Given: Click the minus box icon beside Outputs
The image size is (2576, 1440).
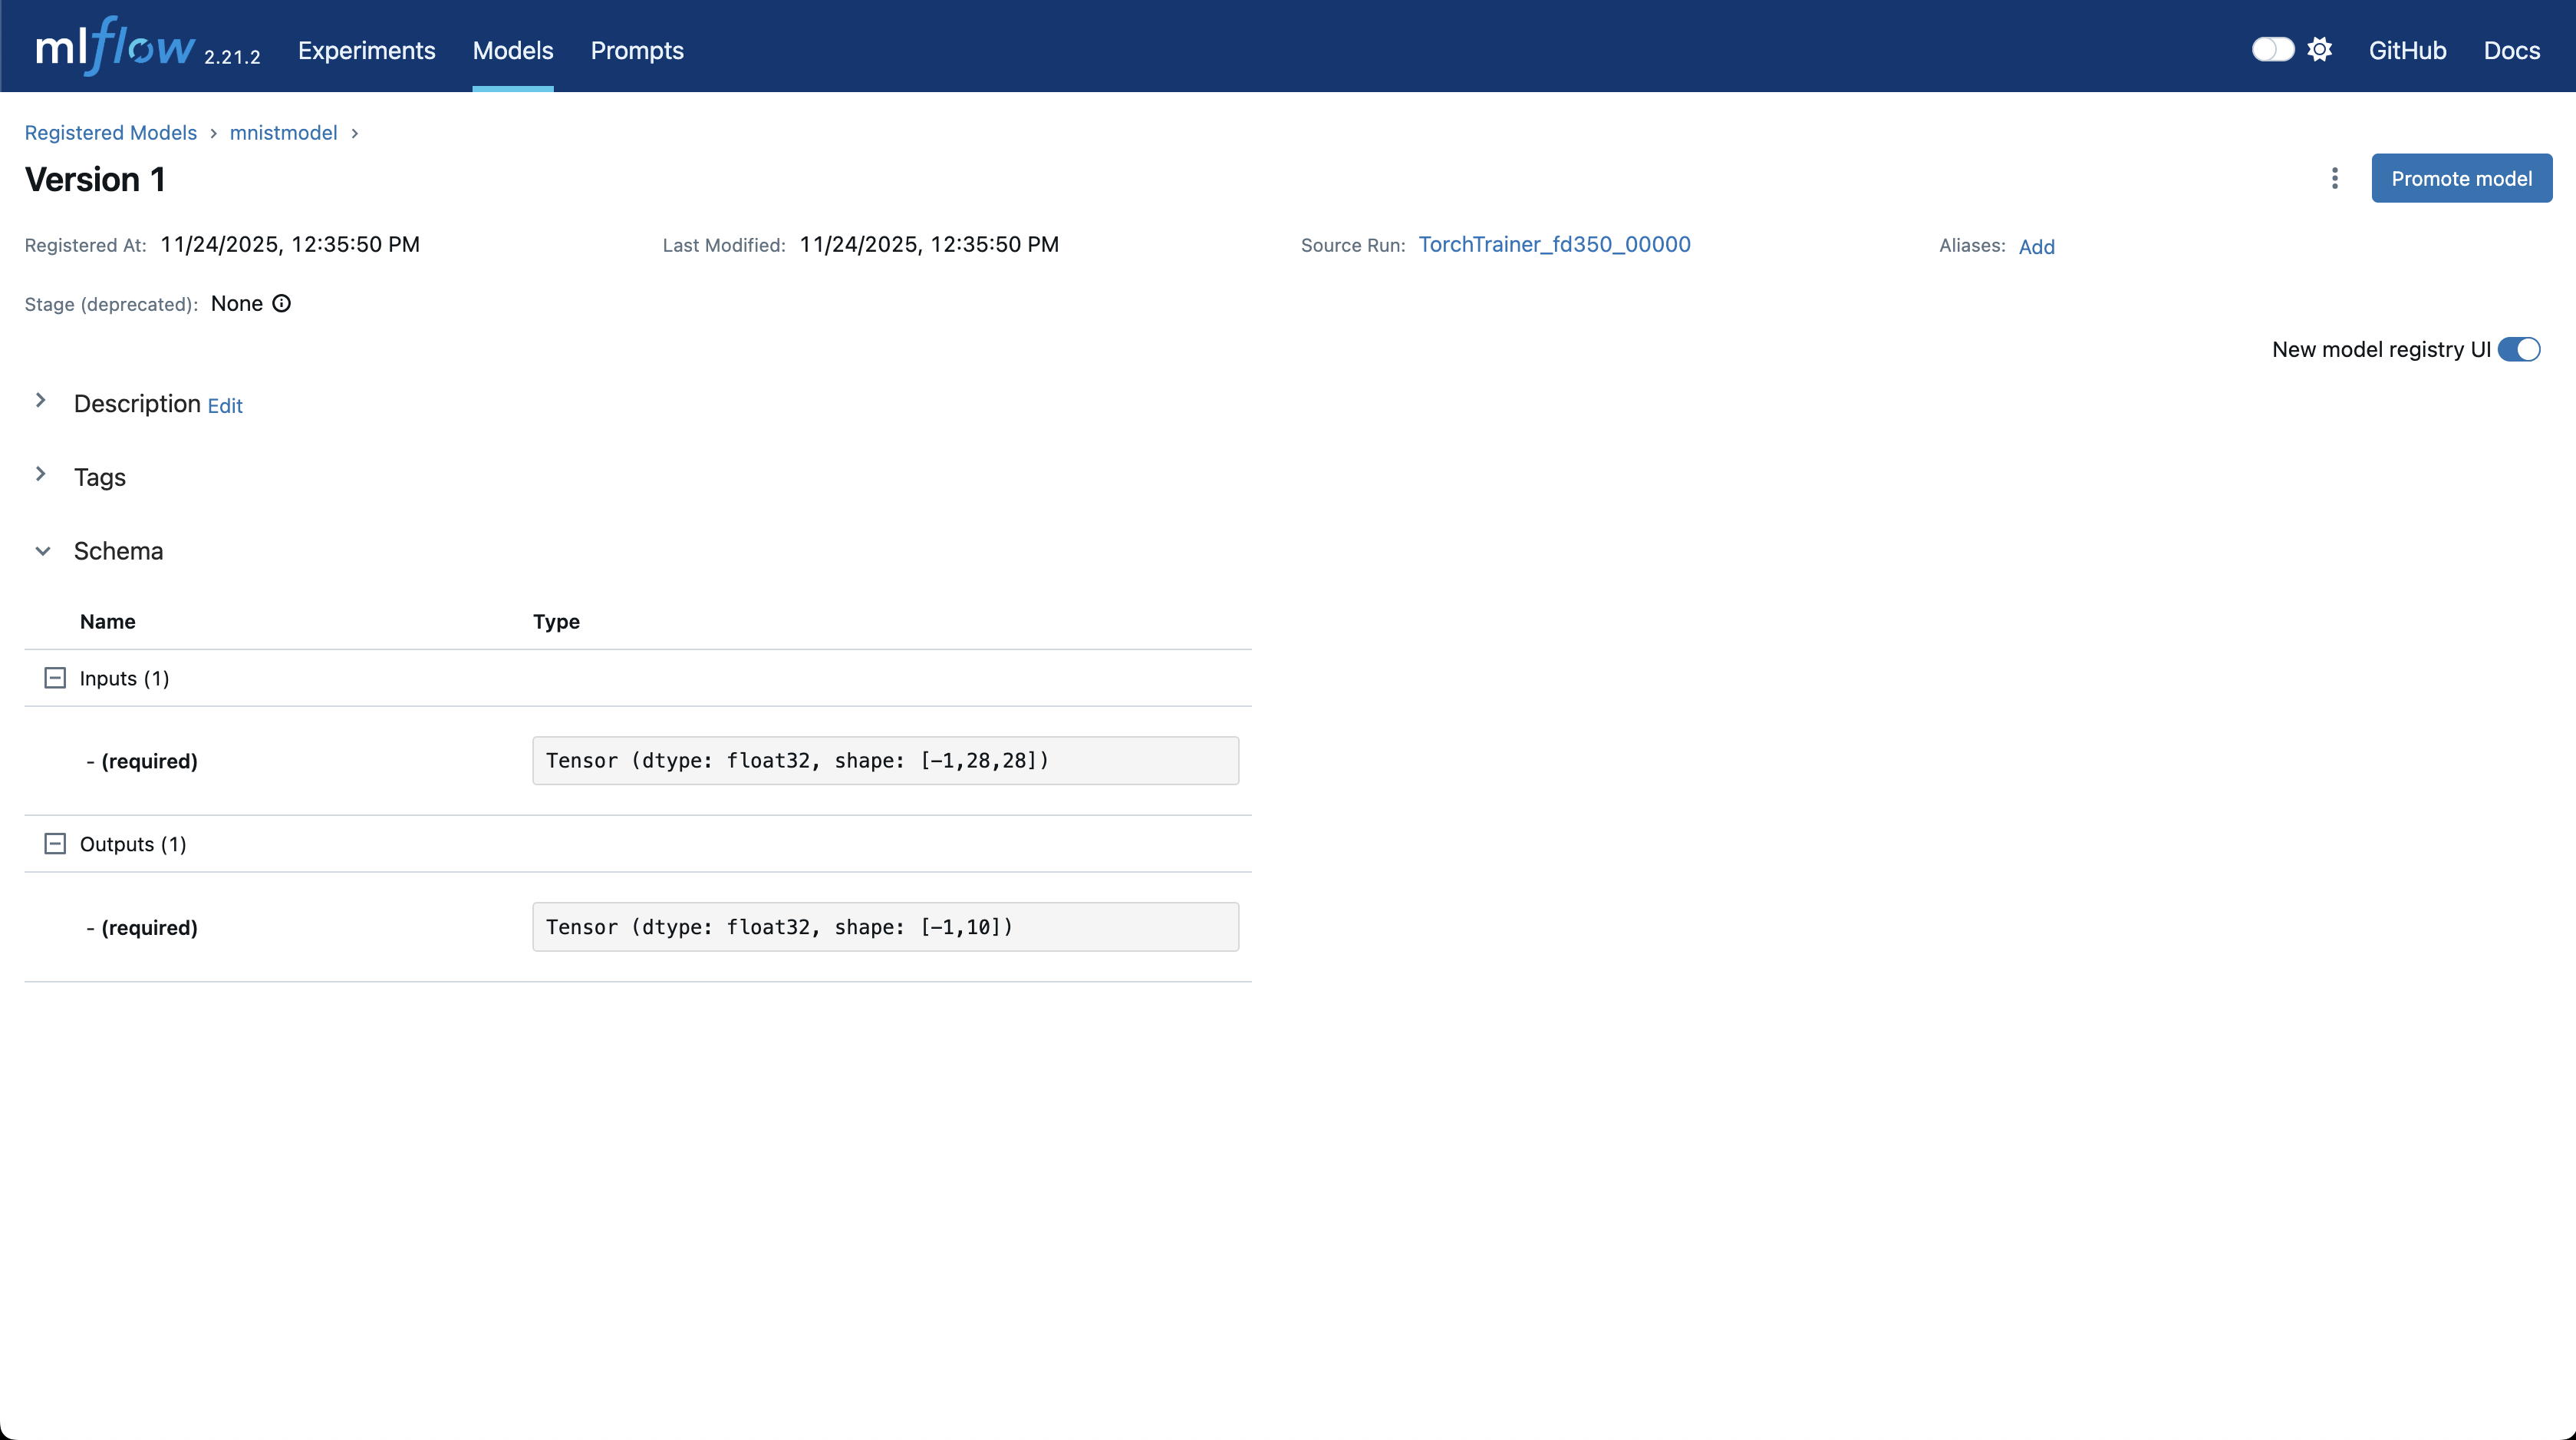Looking at the screenshot, I should pos(55,844).
